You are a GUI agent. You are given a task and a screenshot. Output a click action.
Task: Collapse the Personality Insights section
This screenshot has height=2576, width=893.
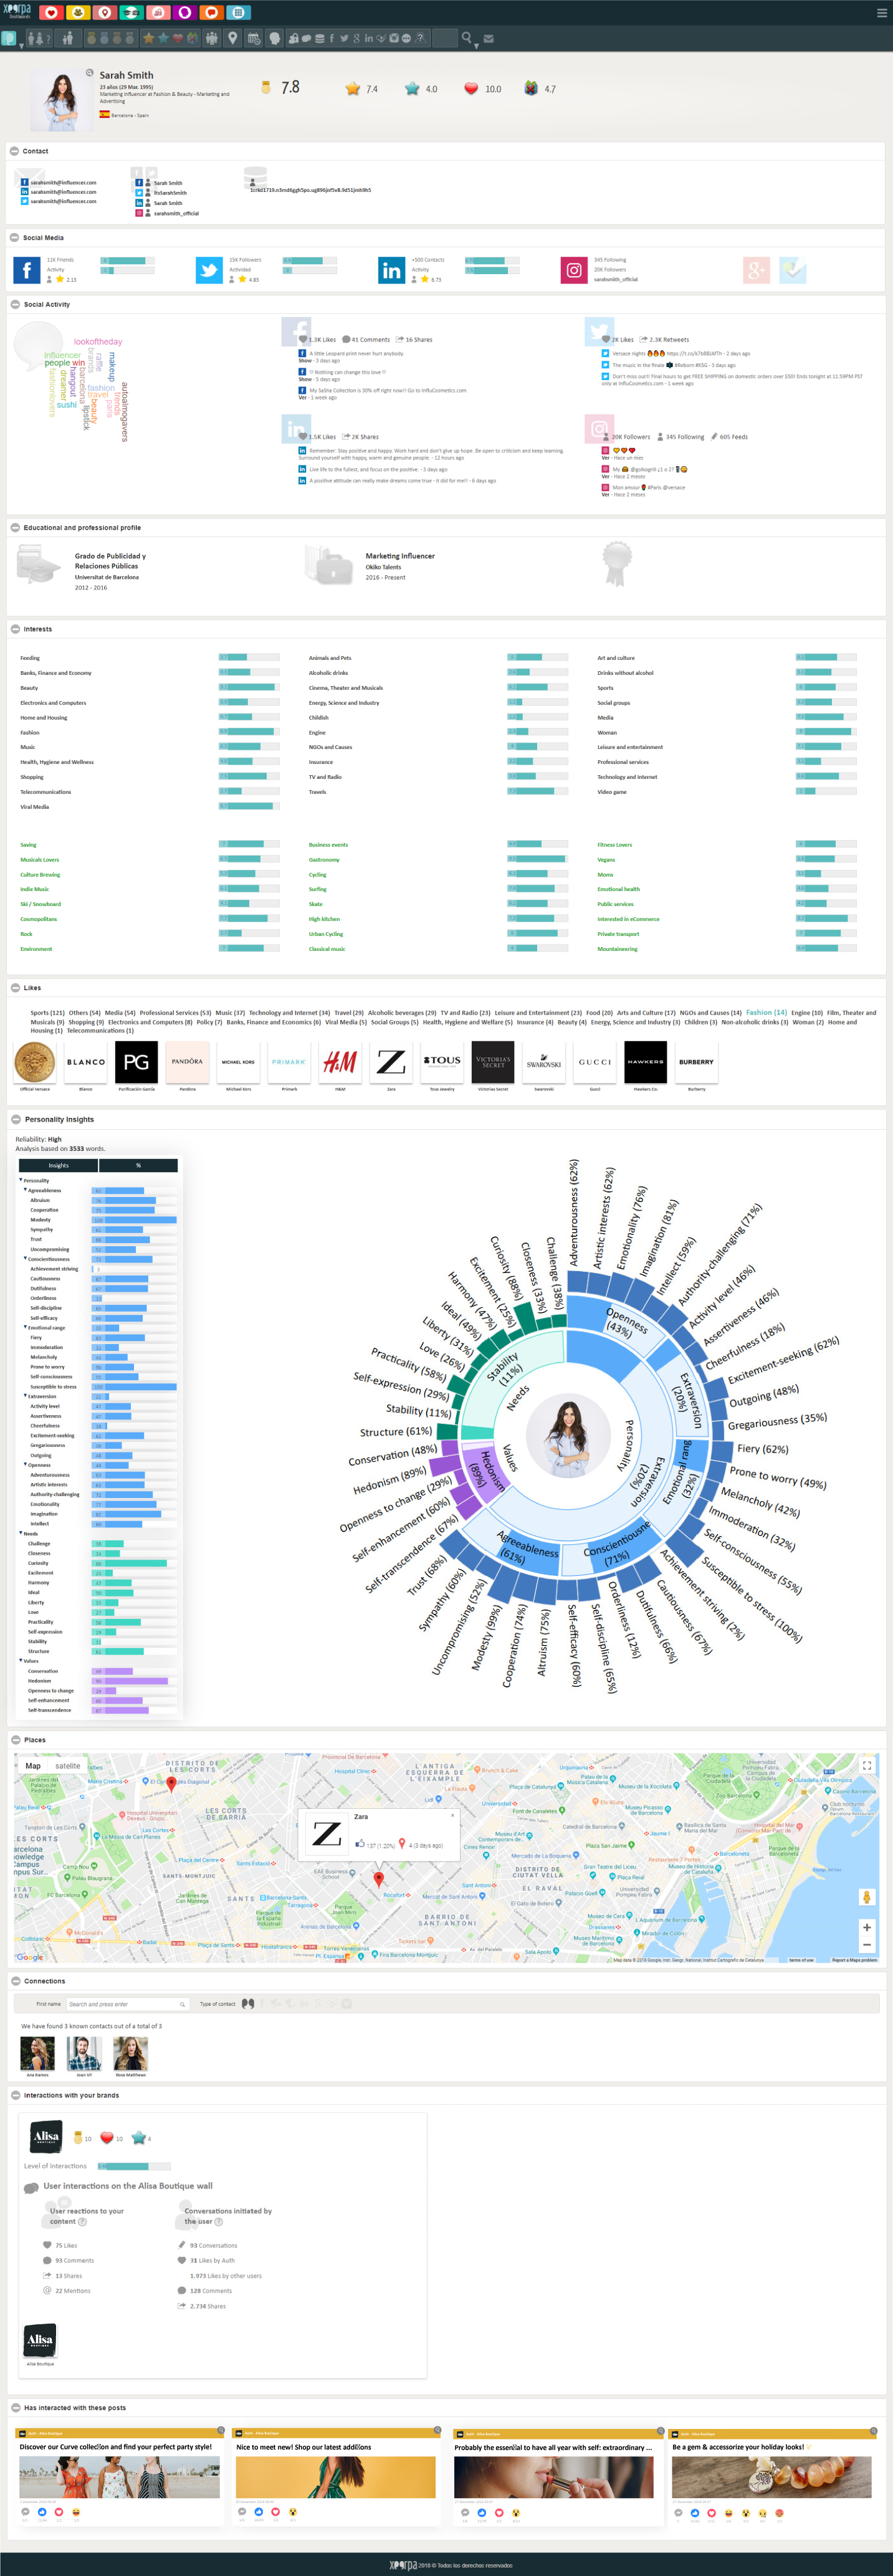[15, 1120]
